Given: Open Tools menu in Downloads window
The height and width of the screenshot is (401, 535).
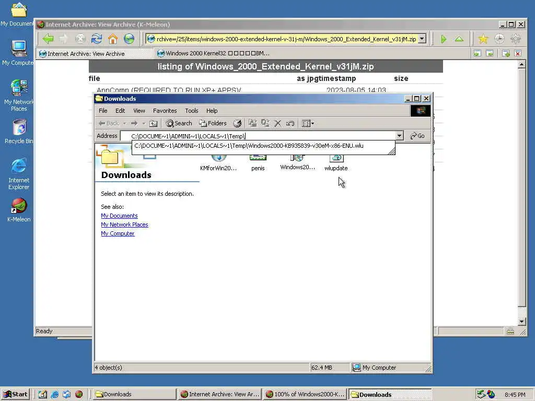Looking at the screenshot, I should 191,111.
